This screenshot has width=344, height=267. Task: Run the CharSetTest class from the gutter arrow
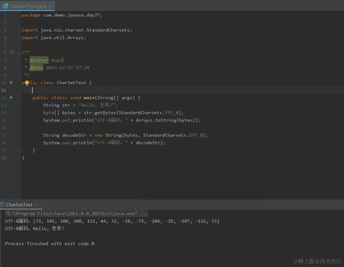click(11, 83)
